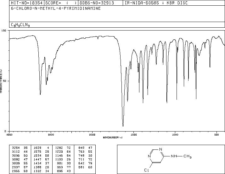Click the molecular formula C5H6ClN3

pos(20,25)
